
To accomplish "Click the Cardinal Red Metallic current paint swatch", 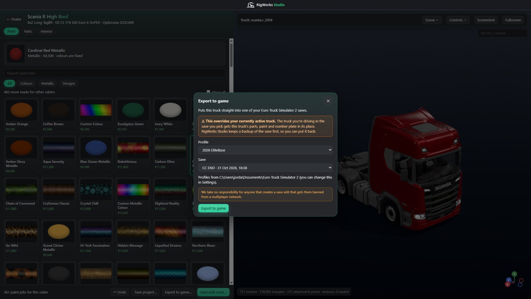I will coord(16,53).
